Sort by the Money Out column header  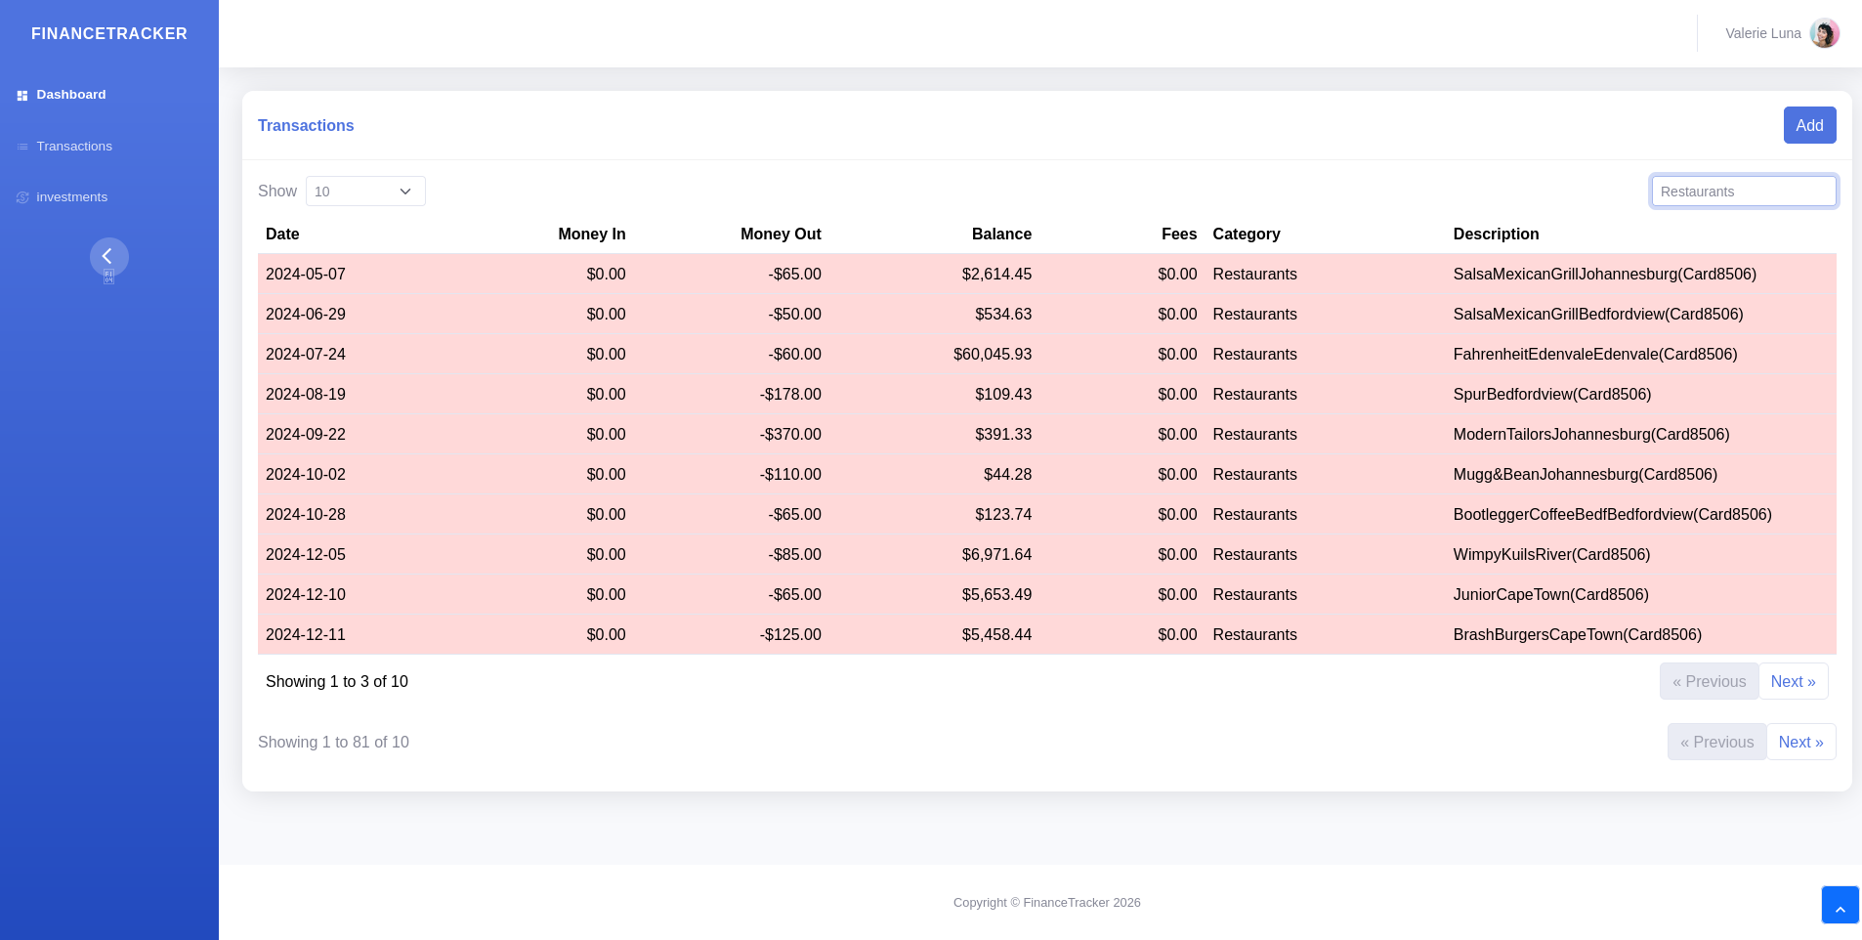tap(780, 235)
